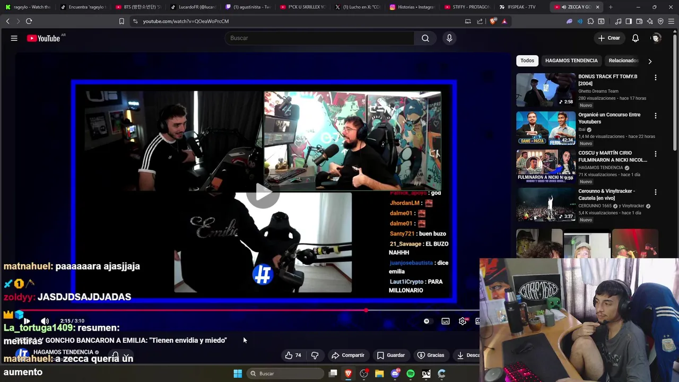The height and width of the screenshot is (382, 679).
Task: Open Brave VPN shield icon
Action: click(660, 21)
